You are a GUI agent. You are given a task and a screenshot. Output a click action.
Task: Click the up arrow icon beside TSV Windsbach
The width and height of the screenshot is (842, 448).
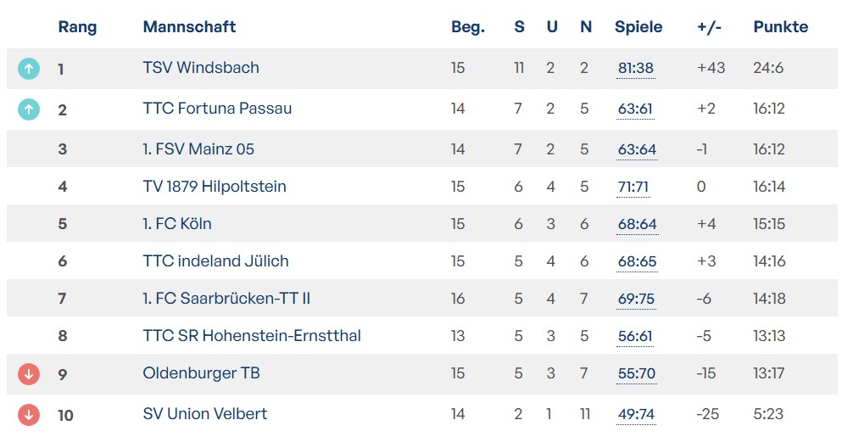(x=29, y=69)
